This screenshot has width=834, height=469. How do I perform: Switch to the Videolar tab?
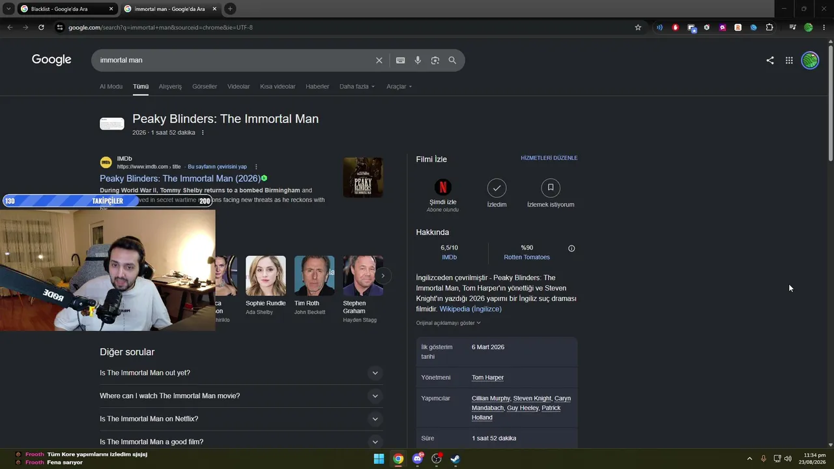coord(238,87)
